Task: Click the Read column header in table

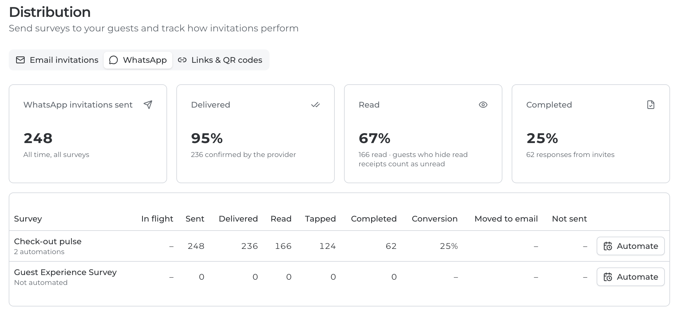Action: tap(281, 219)
